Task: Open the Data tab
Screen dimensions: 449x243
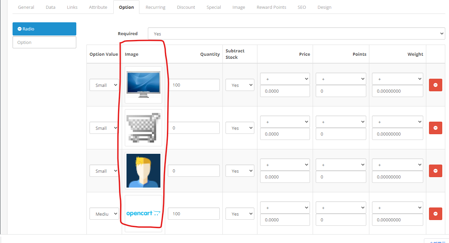Action: [51, 7]
